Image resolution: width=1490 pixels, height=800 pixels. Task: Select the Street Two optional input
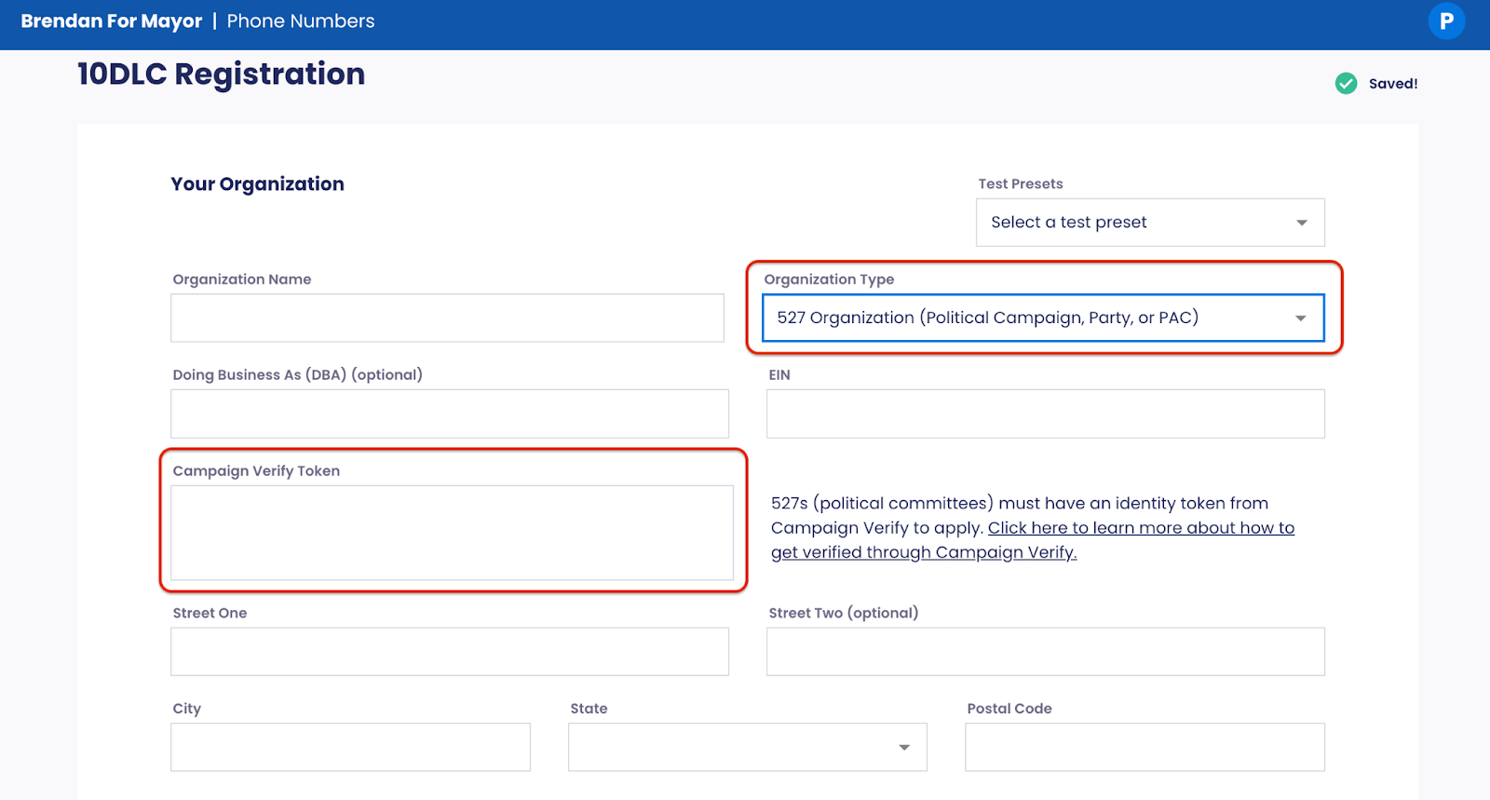1046,651
